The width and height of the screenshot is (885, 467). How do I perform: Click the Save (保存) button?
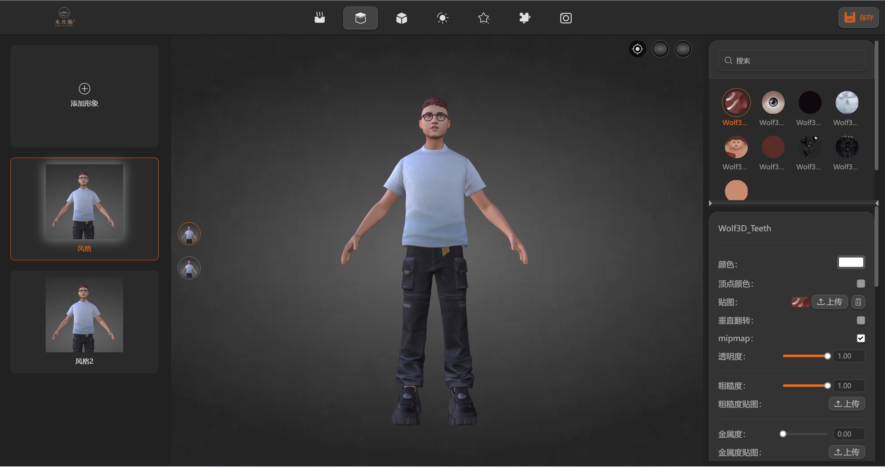point(858,17)
